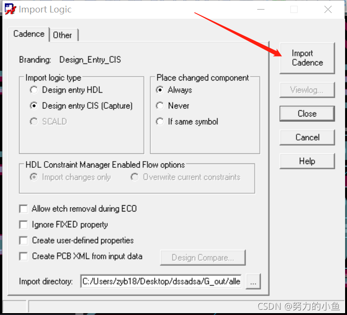347x315 pixels.
Task: Close the dialog with the Close button
Action: (x=307, y=114)
